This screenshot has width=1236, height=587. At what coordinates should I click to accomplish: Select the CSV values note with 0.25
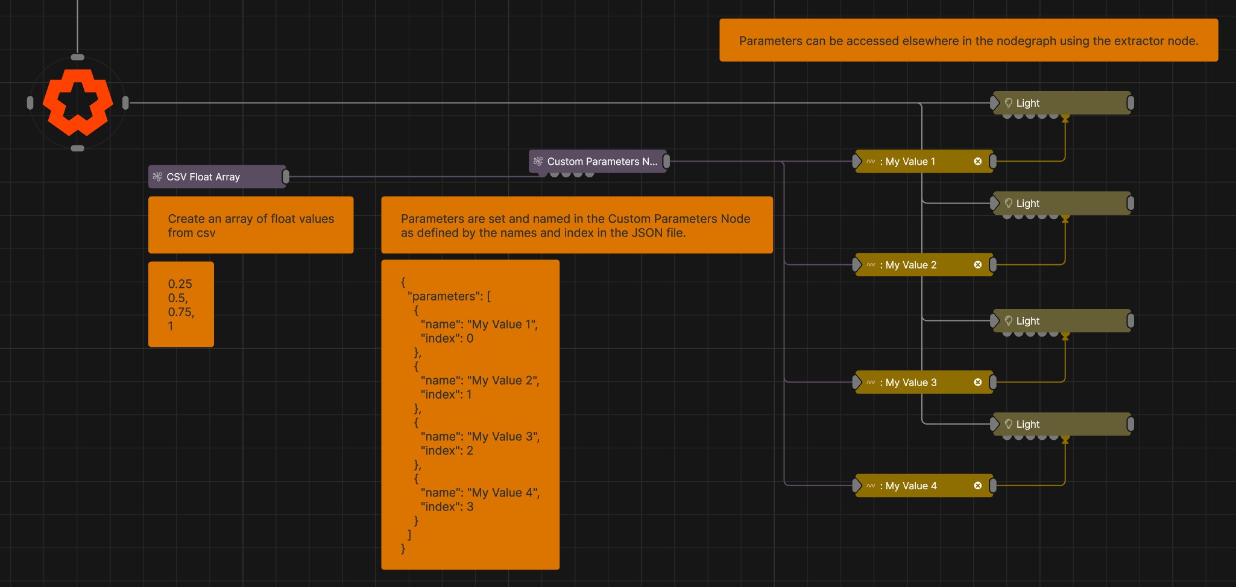181,304
